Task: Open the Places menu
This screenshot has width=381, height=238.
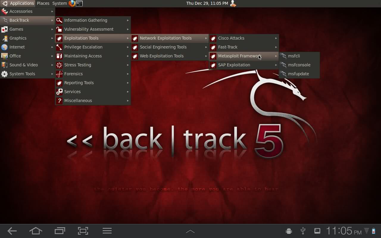Action: point(43,3)
